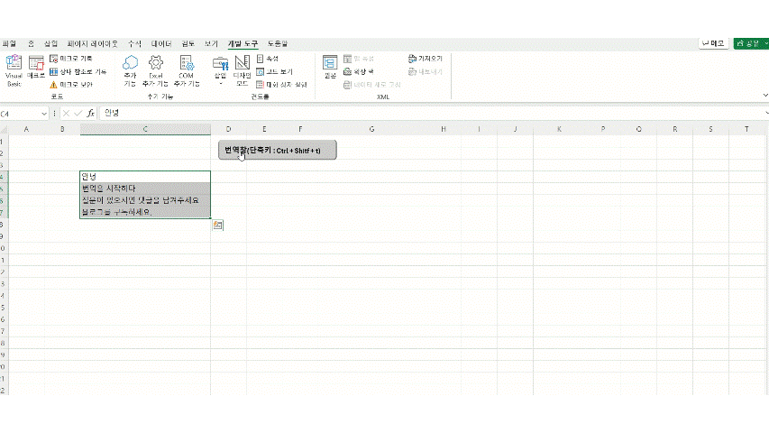Click XML 확장 팩 (Expansion Packs)
The width and height of the screenshot is (769, 433).
pos(359,71)
